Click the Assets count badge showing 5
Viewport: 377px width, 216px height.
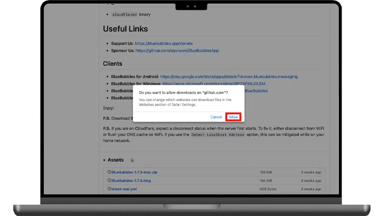(x=132, y=160)
